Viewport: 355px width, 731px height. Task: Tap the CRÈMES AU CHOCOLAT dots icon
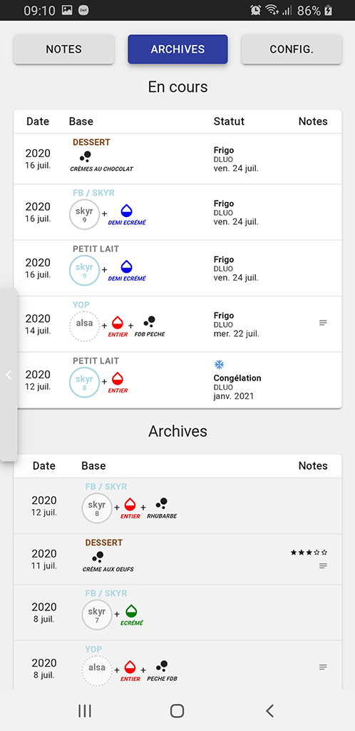point(85,157)
